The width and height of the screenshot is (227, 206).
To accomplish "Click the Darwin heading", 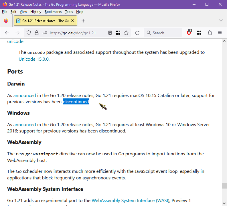I will pos(16,84).
